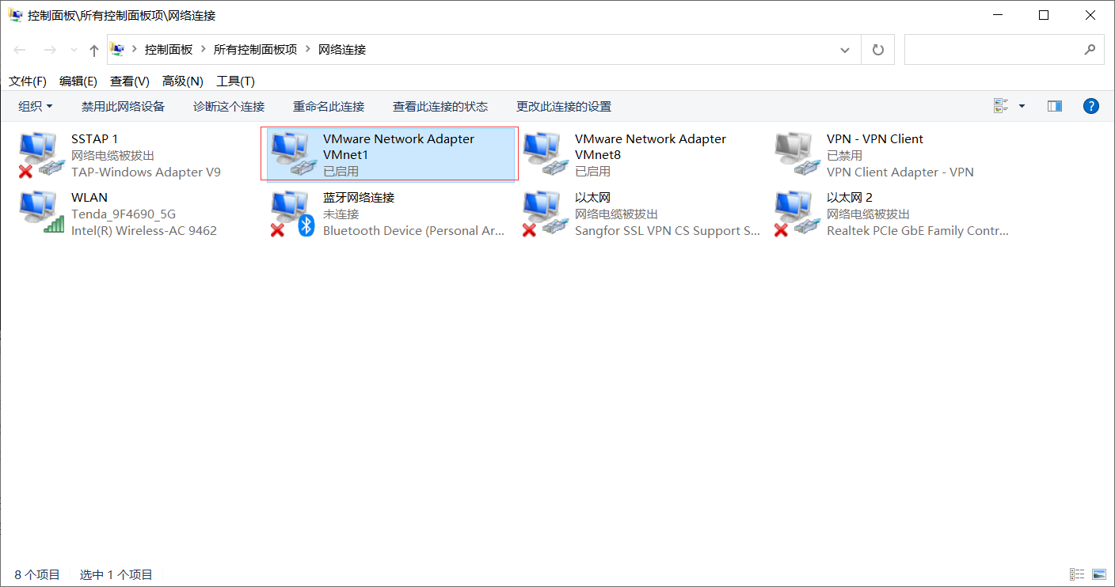Switch to large icons view via status bar icon
1115x587 pixels.
click(1099, 574)
